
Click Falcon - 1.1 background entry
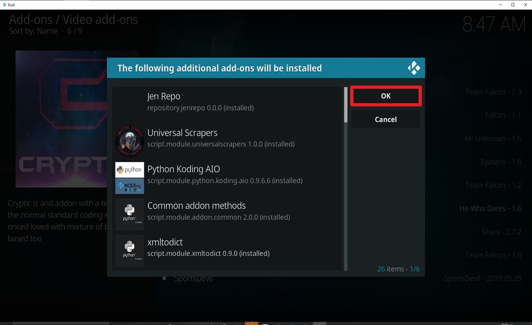503,115
